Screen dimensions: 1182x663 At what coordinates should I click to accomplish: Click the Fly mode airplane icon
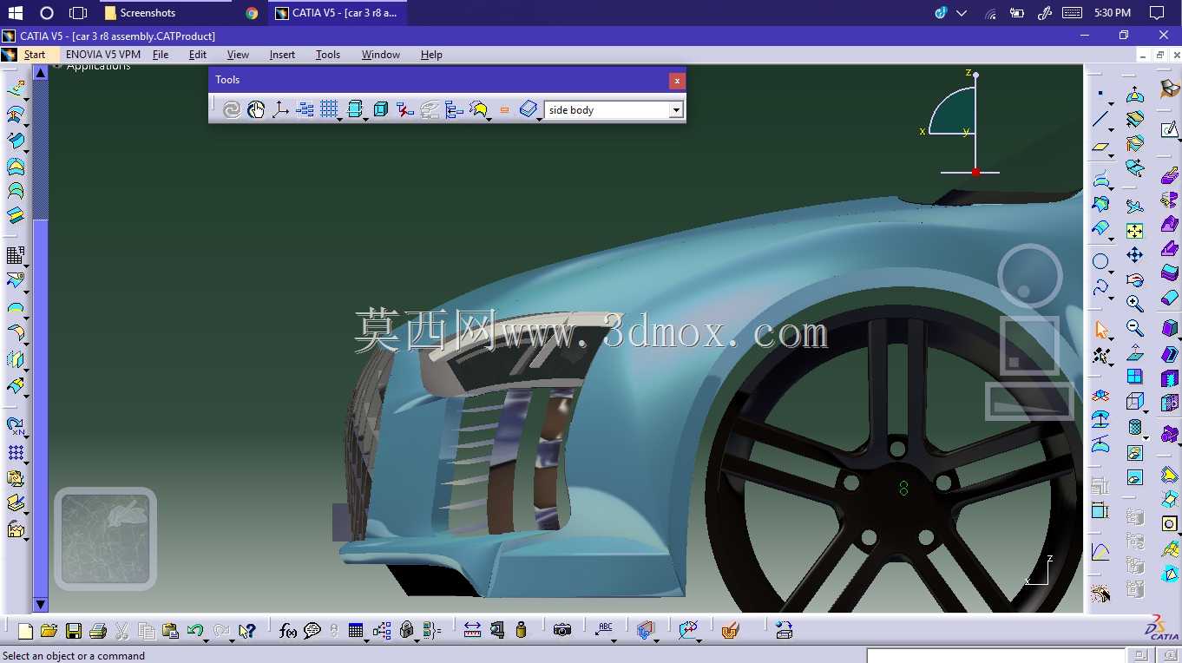click(x=1134, y=207)
